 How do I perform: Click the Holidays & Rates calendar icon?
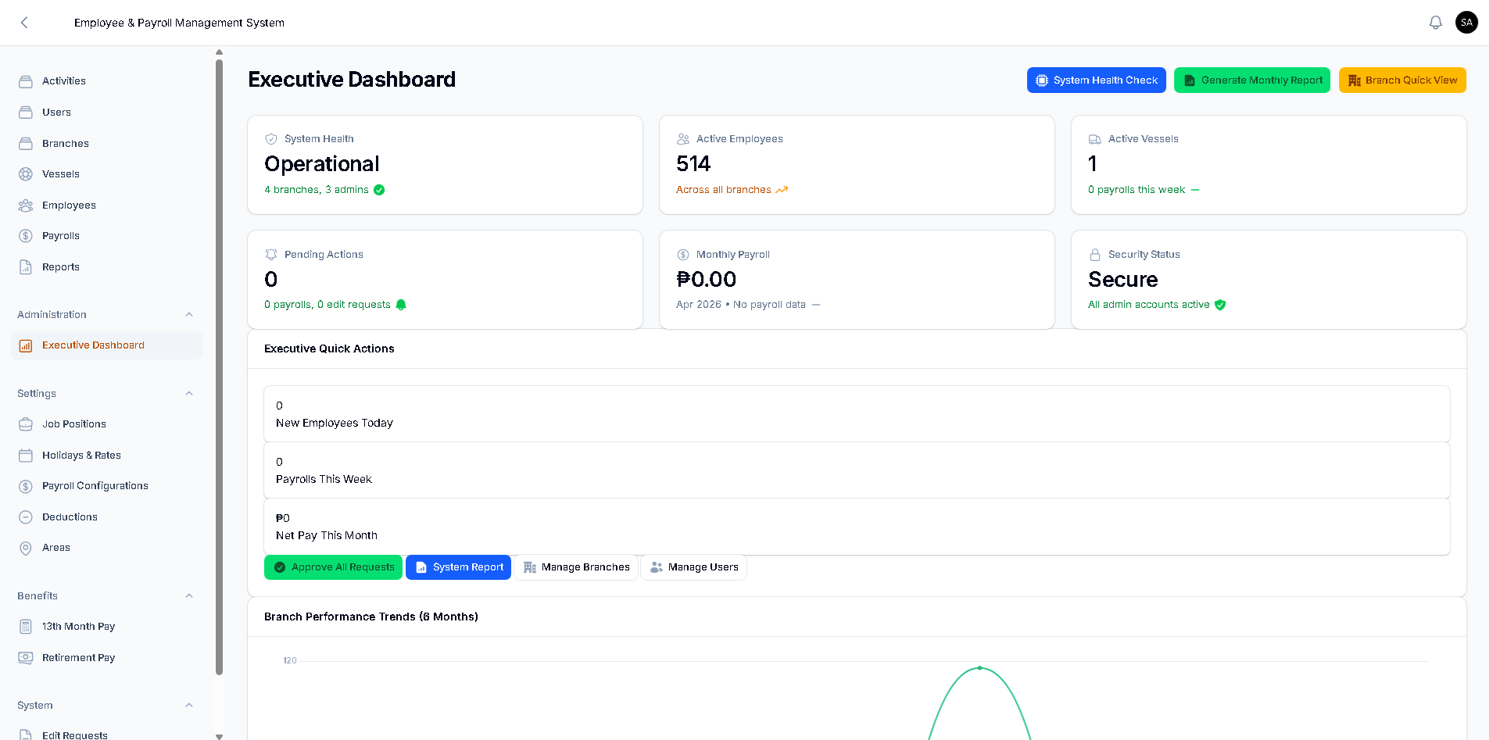tap(26, 456)
